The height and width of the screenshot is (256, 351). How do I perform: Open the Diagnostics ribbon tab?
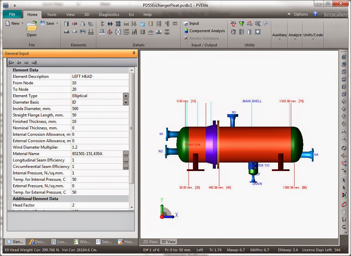(x=109, y=15)
